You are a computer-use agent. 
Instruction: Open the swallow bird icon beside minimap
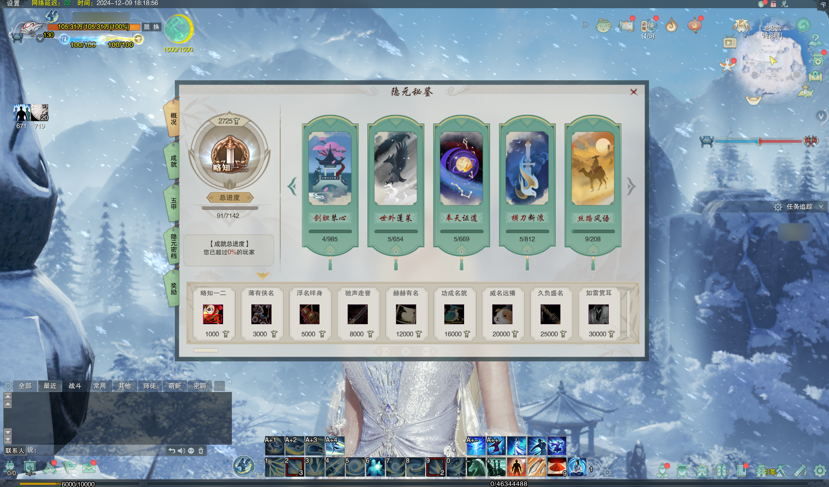coord(727,65)
